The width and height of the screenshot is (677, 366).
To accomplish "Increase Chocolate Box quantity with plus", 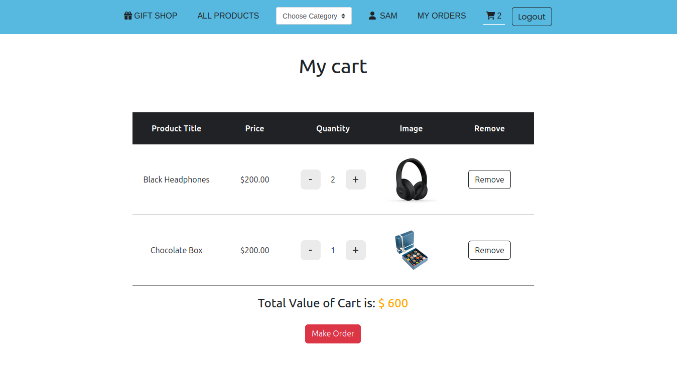I will pos(355,250).
